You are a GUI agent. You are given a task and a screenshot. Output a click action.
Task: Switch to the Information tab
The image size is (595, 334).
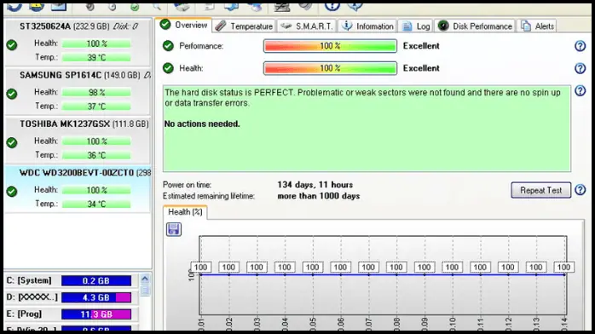point(367,26)
